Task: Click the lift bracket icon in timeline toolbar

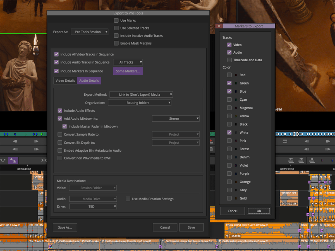Action: [312, 160]
